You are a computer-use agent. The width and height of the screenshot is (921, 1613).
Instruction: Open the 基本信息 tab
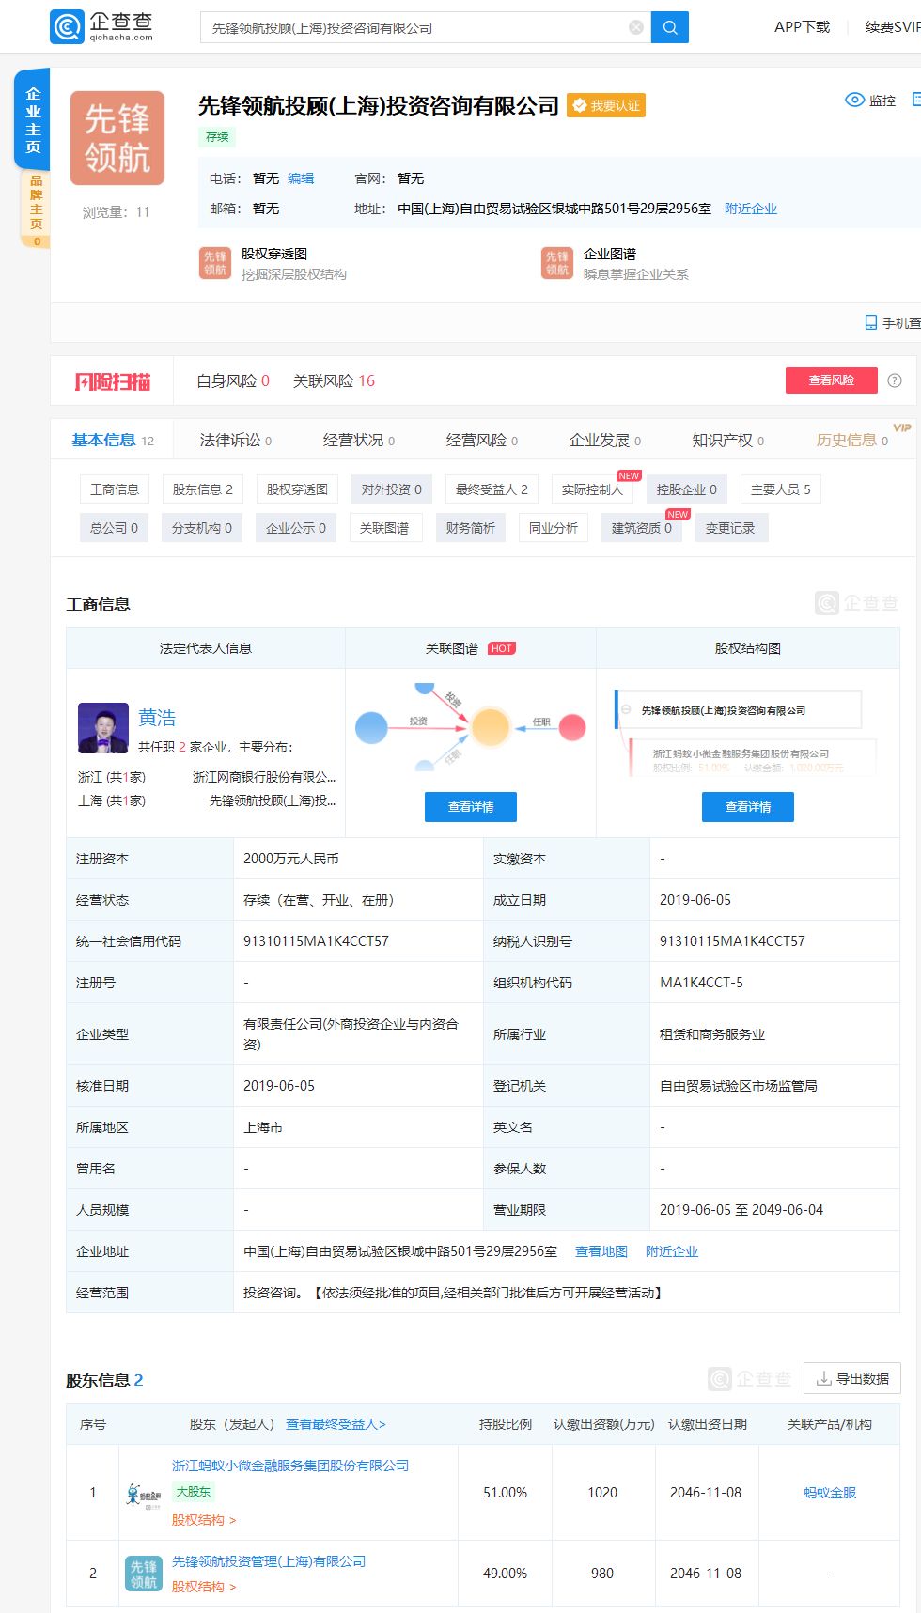click(113, 440)
